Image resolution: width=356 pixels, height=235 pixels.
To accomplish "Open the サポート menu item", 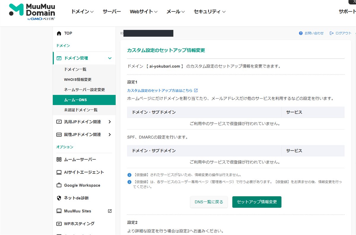I will pos(347,12).
